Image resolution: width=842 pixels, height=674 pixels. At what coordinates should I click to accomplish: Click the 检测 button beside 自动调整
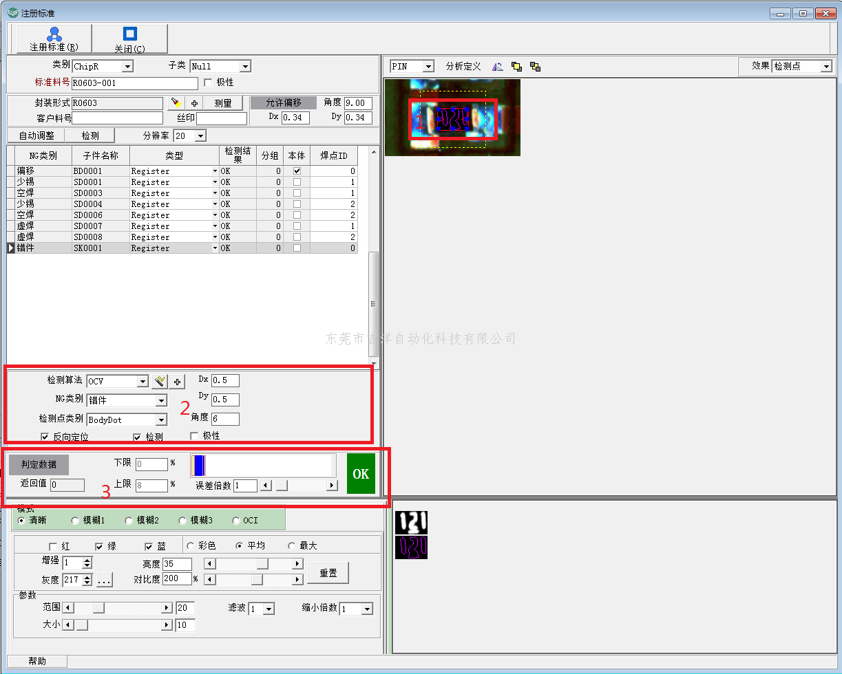pos(91,135)
